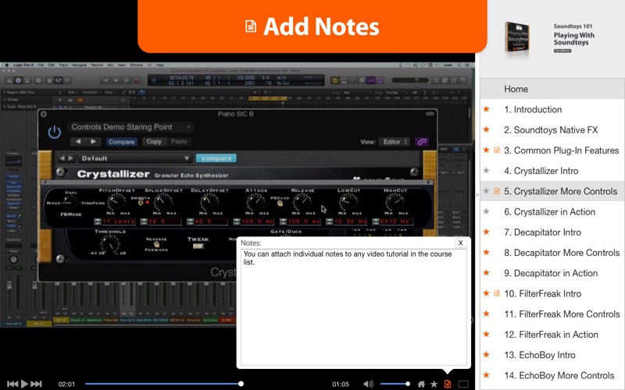Click the Copy button in plug-in header

(x=154, y=142)
